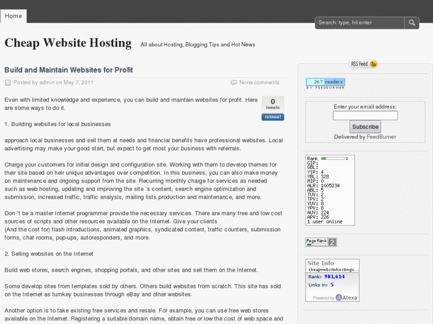Viewport: 433px width, 324px height.
Task: Click the Alexa rank 981,614 value
Action: (x=334, y=276)
